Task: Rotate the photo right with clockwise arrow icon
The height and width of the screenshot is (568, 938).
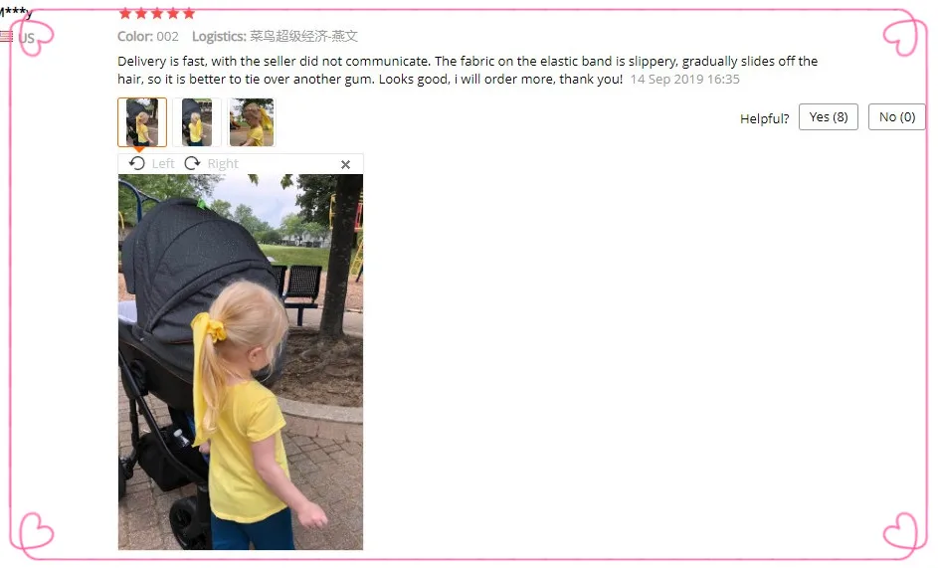Action: (192, 163)
